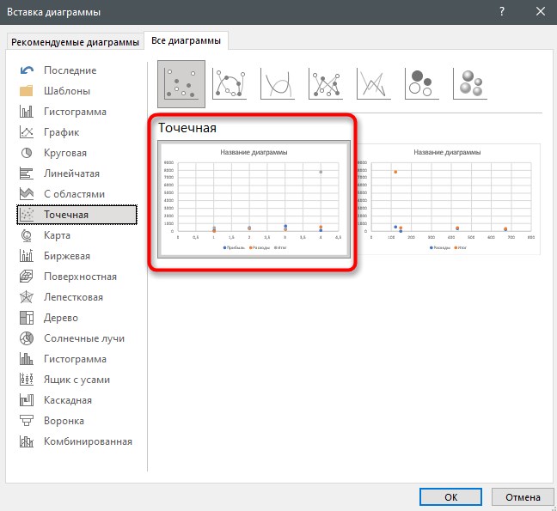Select the second scatter chart preview thumbnail
This screenshot has height=511, width=557.
[448, 199]
